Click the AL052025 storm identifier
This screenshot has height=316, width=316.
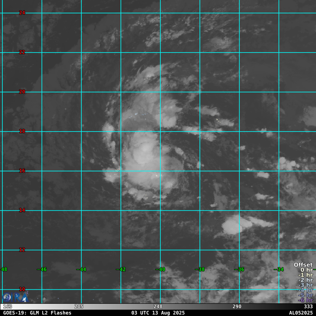[x=301, y=313]
